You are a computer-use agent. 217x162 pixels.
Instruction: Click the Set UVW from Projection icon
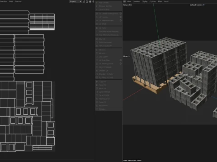tap(97, 13)
